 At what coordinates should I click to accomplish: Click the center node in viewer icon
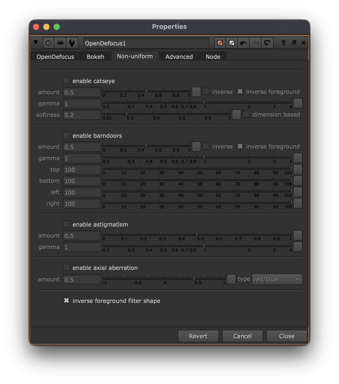coord(48,43)
